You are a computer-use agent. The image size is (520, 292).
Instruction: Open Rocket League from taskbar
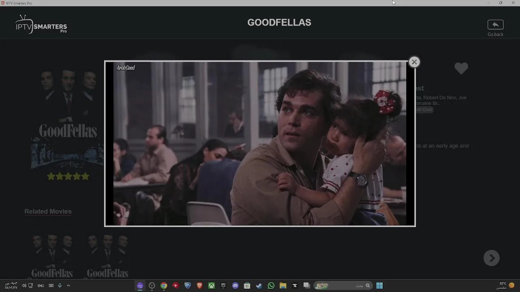(x=188, y=286)
